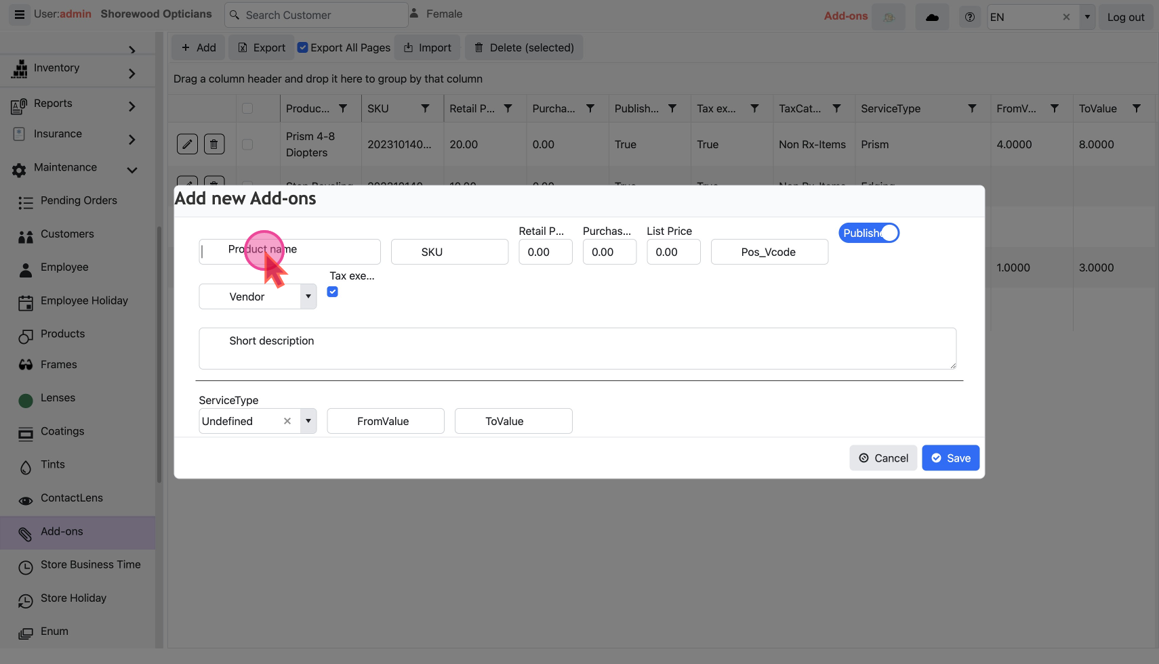Viewport: 1159px width, 664px height.
Task: Clear the Undefined ServiceType selection
Action: tap(287, 421)
